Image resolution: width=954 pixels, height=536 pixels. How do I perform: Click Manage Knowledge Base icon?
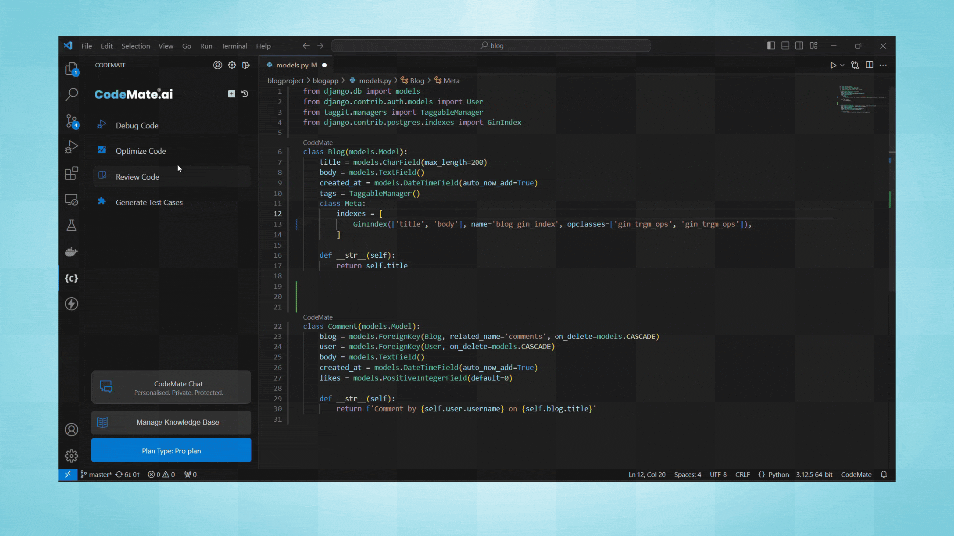pos(103,421)
